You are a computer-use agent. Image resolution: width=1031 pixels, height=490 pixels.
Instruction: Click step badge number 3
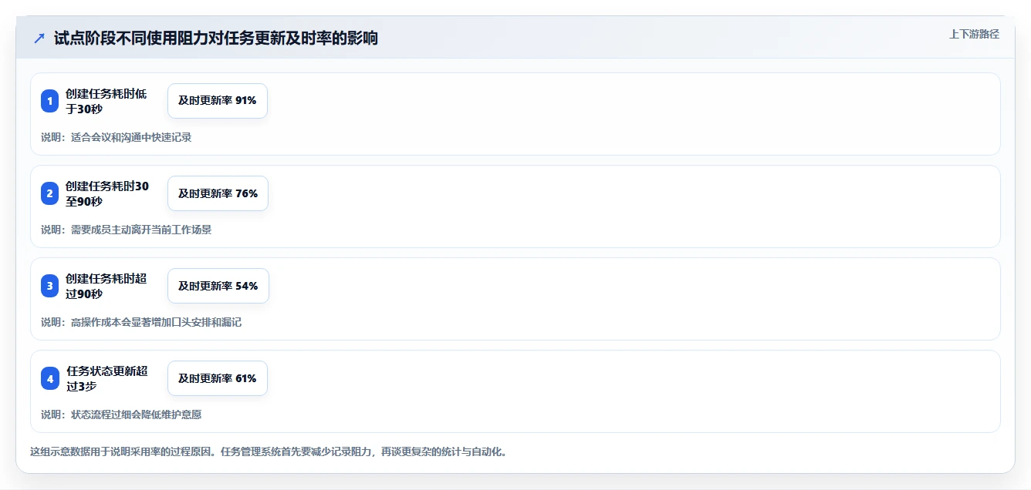coord(49,286)
